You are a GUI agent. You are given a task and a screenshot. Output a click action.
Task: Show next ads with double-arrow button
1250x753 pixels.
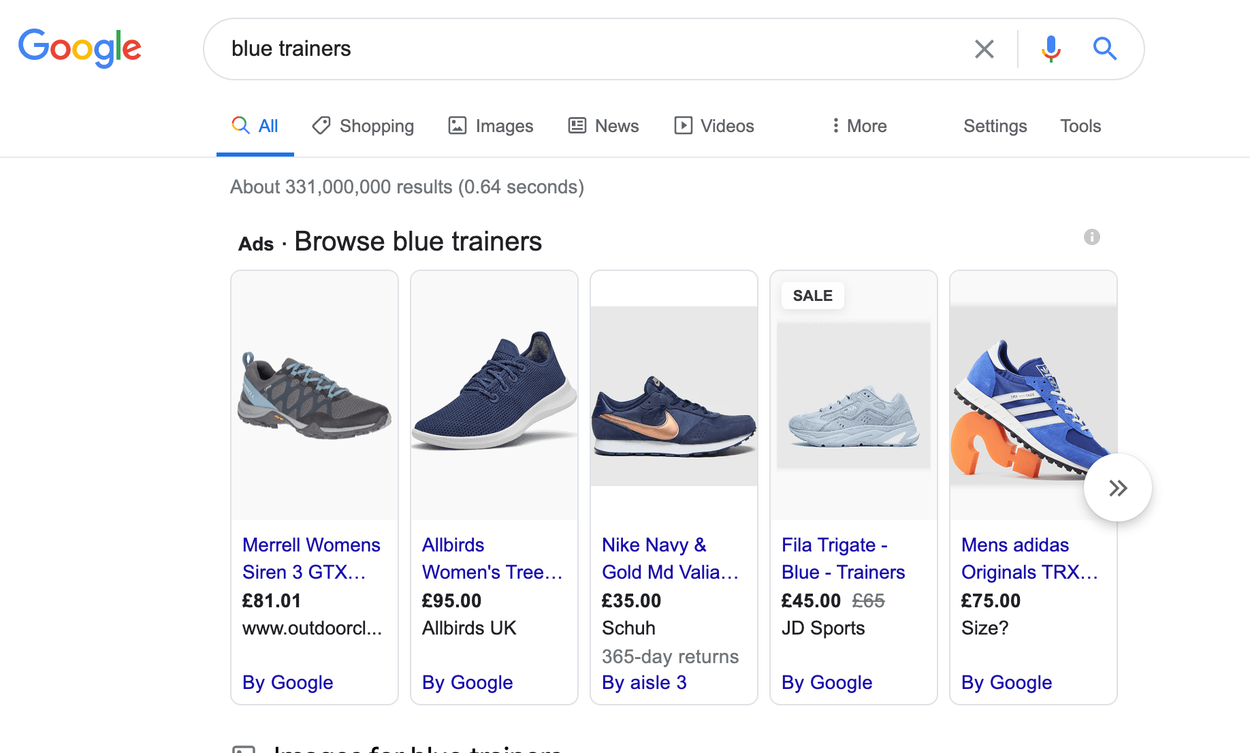(1118, 487)
